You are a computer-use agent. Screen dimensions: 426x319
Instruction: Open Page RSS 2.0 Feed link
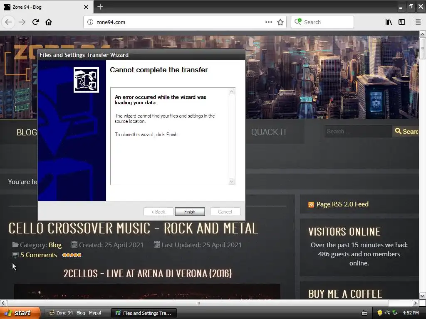click(x=342, y=204)
